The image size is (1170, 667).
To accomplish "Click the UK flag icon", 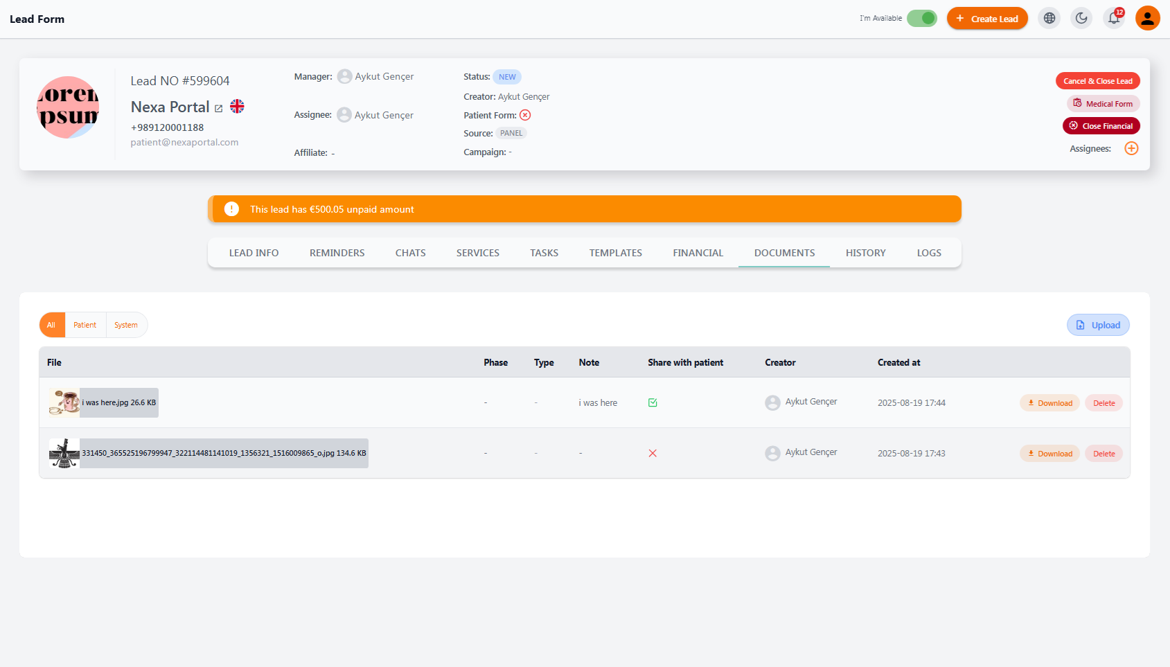I will [x=237, y=106].
